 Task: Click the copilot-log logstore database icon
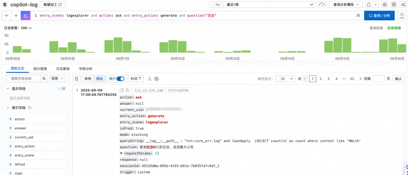[5, 5]
